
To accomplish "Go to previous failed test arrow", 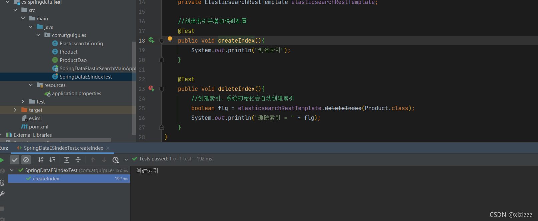I will tap(93, 160).
